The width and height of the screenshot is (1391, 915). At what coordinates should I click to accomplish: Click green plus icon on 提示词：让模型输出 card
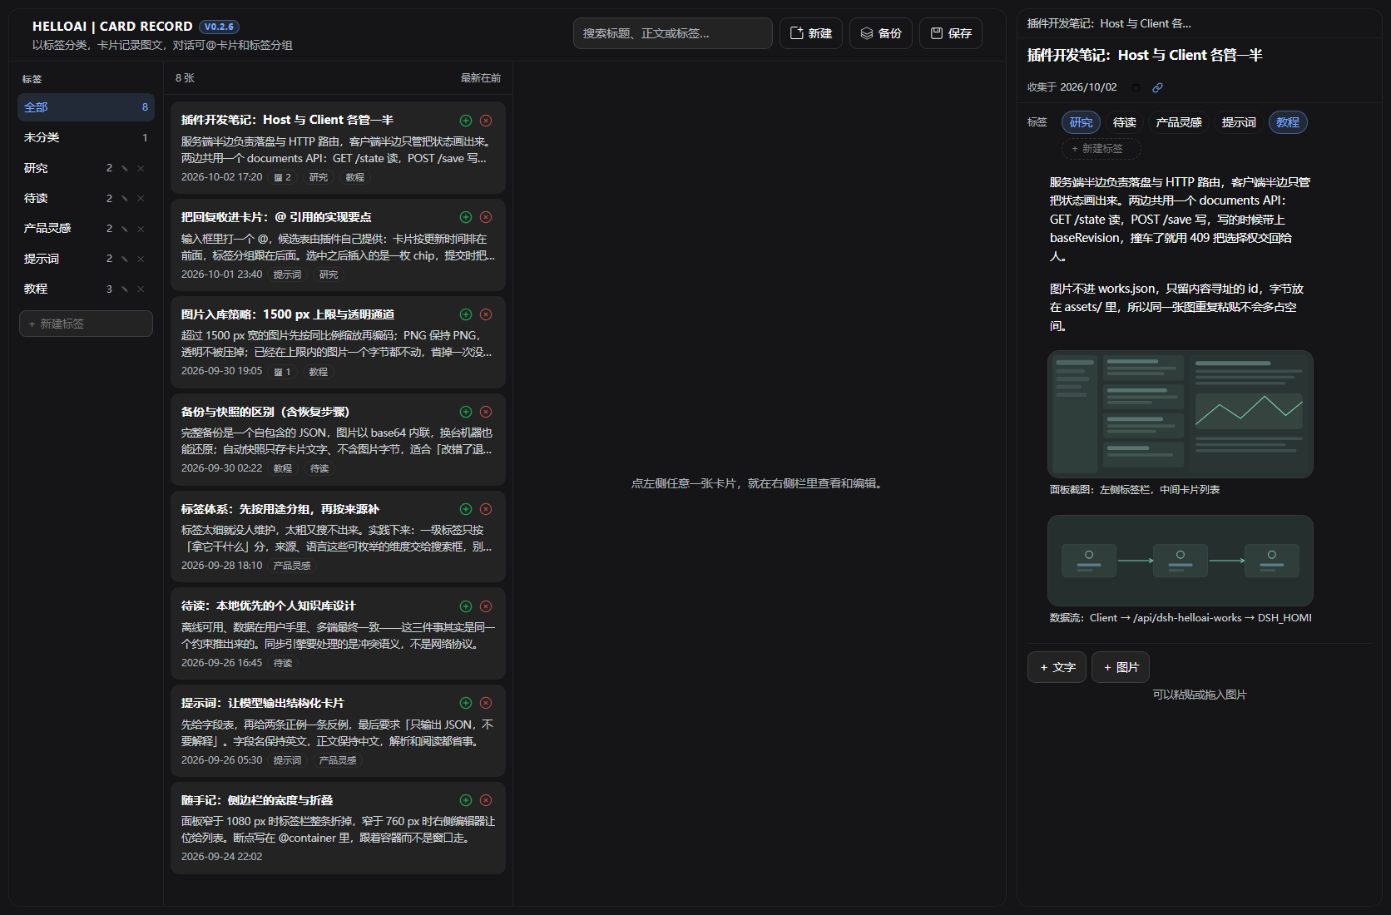[x=466, y=703]
